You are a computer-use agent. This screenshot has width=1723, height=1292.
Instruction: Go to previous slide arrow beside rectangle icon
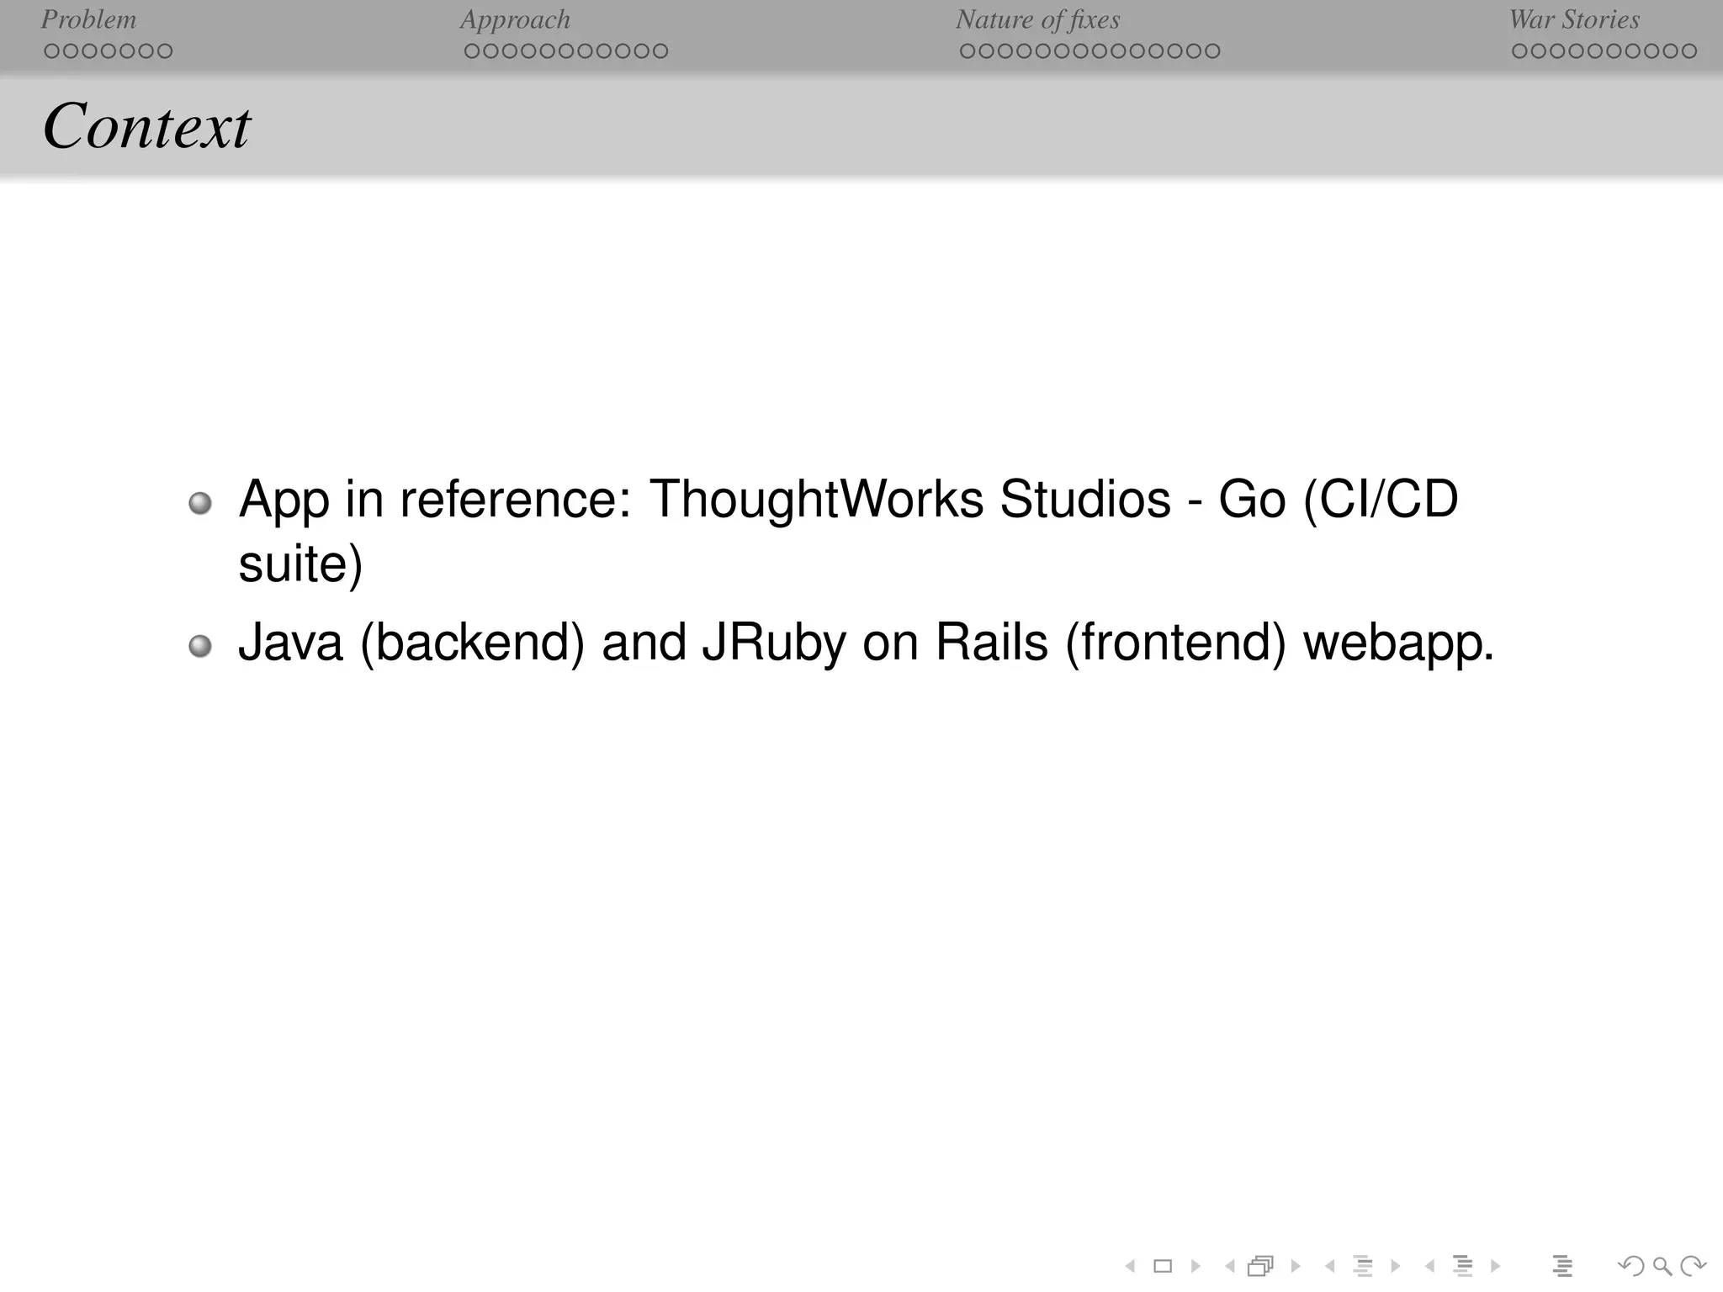[x=1130, y=1266]
